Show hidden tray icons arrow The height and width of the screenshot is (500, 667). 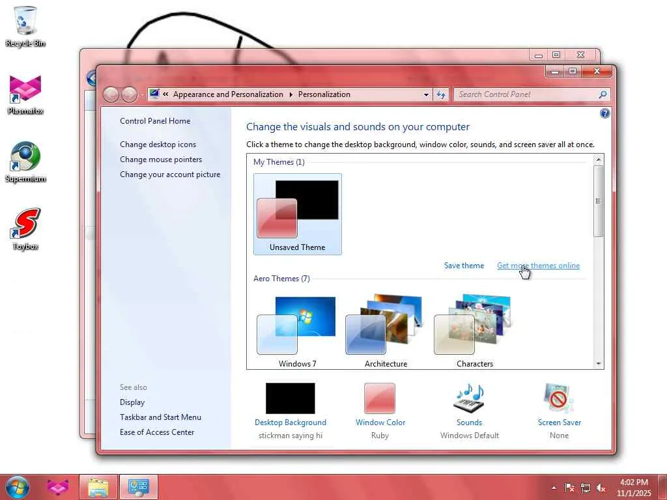(554, 488)
